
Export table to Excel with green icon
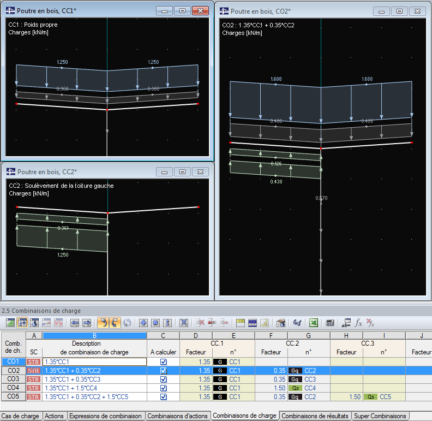click(x=314, y=323)
